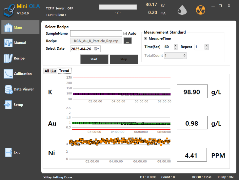The height and width of the screenshot is (180, 239).
Task: Increase the Repeat count
Action: (206, 45)
